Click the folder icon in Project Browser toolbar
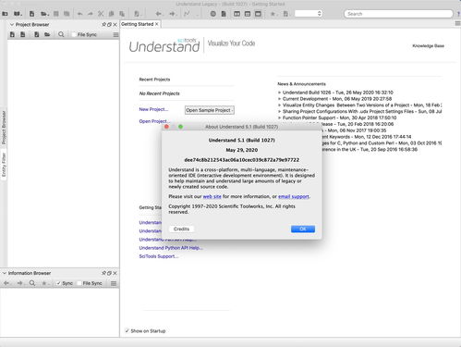The image size is (461, 347). pyautogui.click(x=47, y=34)
